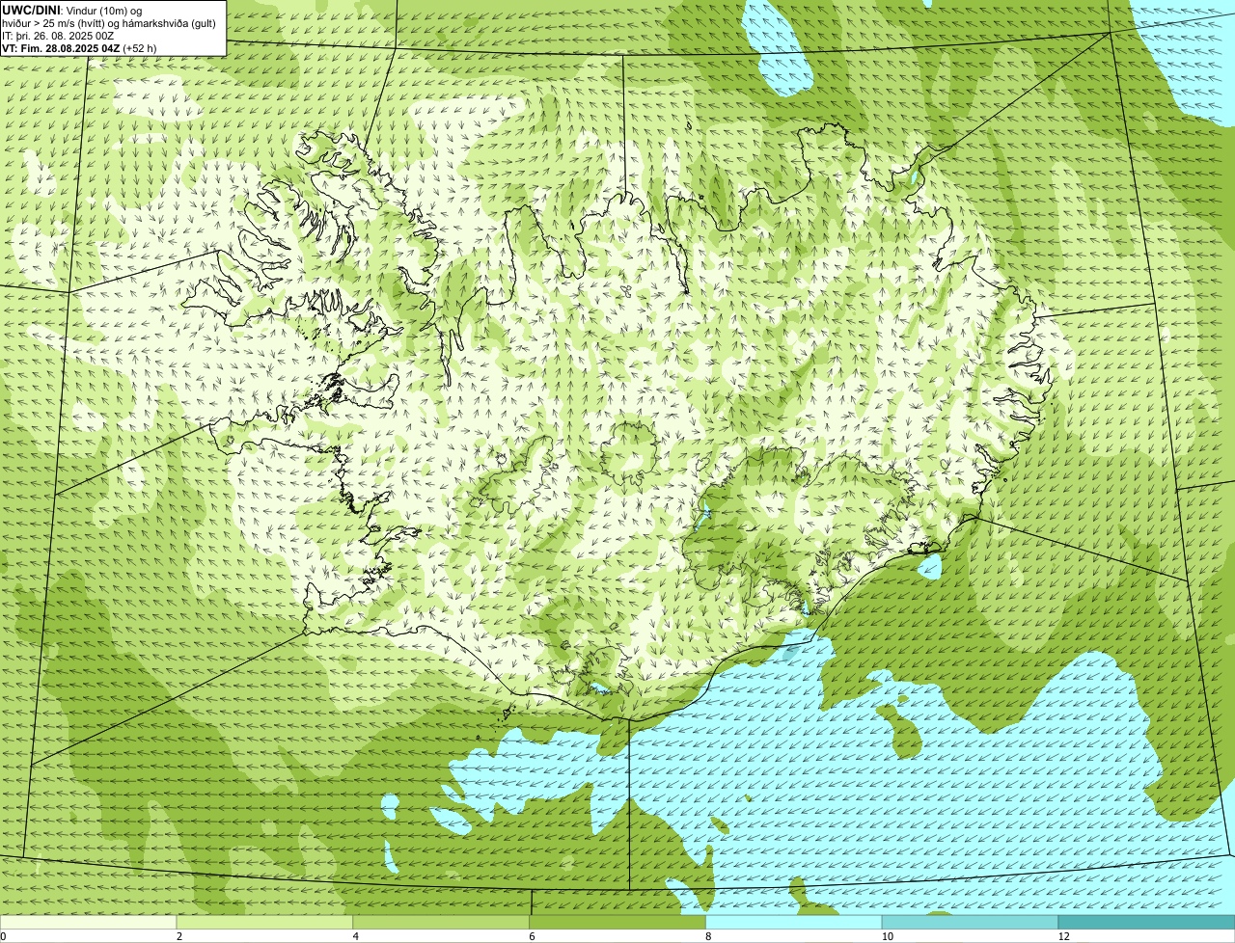Click the "12" legend scale label
The image size is (1235, 943).
pyautogui.click(x=1063, y=936)
